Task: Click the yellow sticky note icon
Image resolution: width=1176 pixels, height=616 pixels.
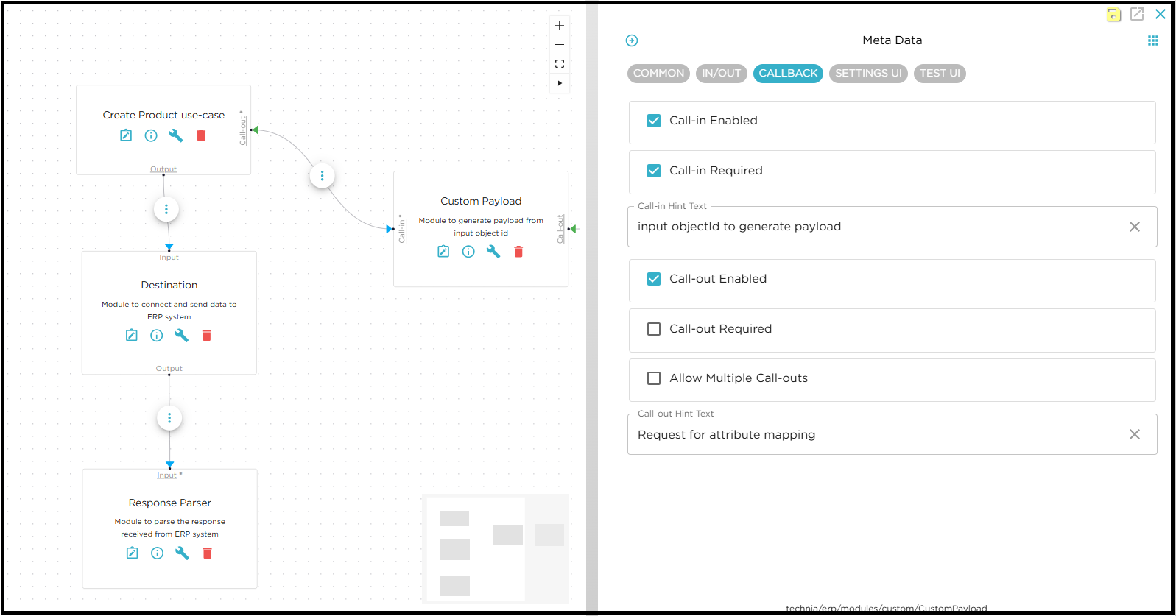Action: coord(1114,14)
